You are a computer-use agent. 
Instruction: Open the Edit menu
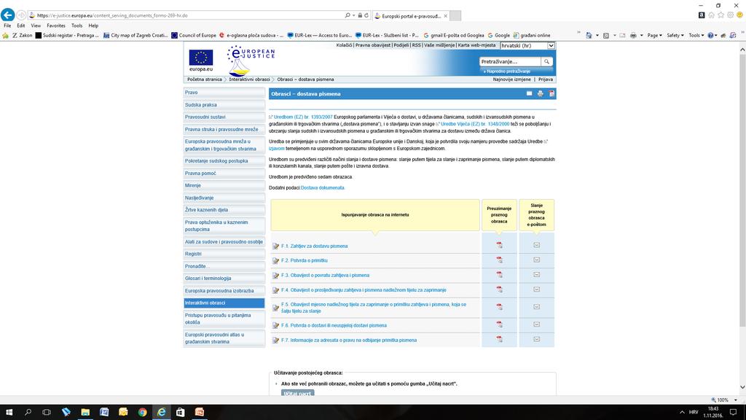point(21,26)
